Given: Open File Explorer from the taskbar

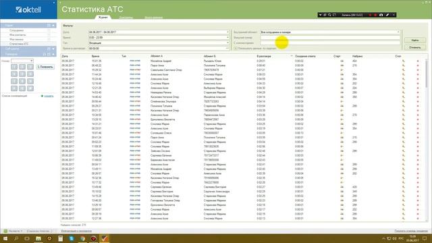Looking at the screenshot, I should pos(38,238).
